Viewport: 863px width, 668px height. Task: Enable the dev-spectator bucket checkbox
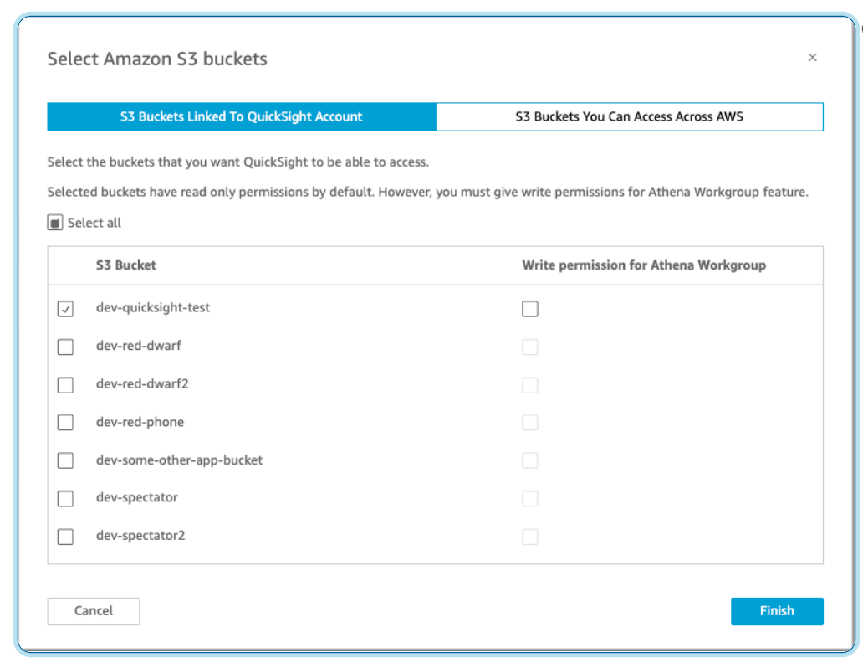(65, 498)
